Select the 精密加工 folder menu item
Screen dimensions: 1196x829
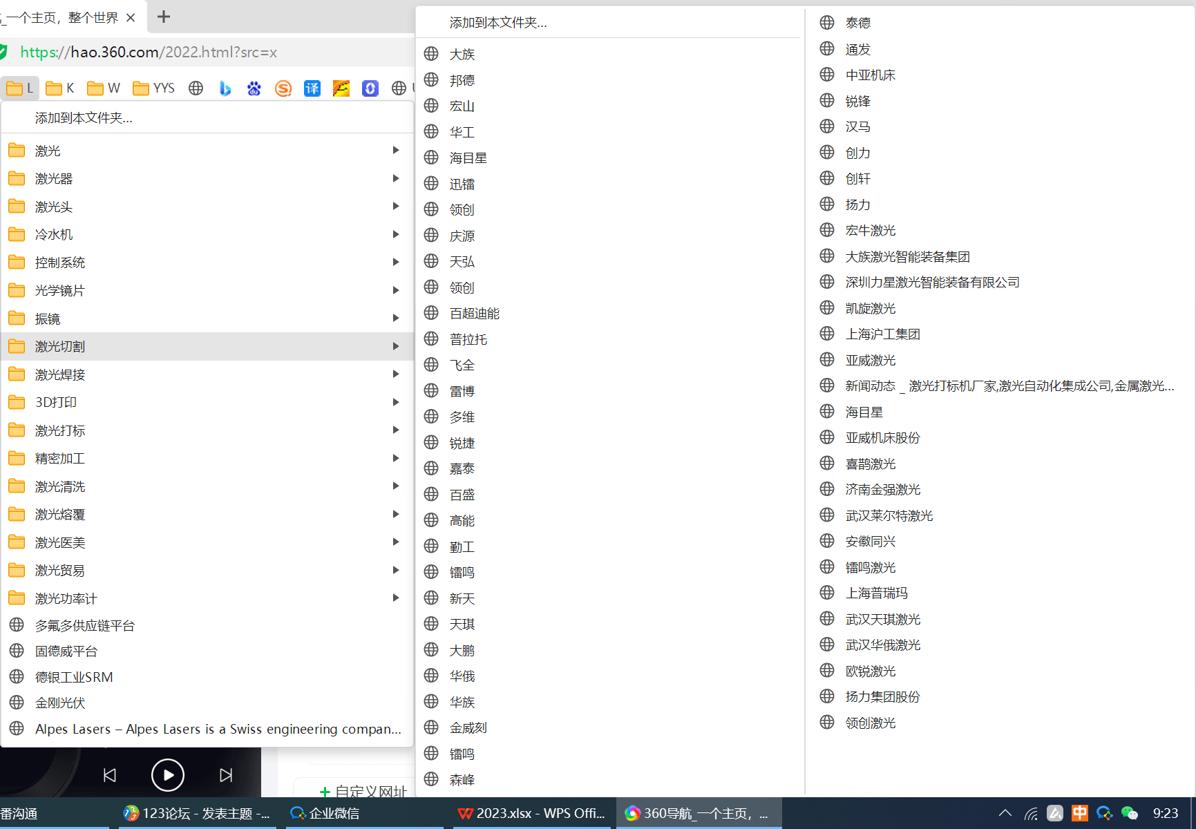(x=207, y=458)
